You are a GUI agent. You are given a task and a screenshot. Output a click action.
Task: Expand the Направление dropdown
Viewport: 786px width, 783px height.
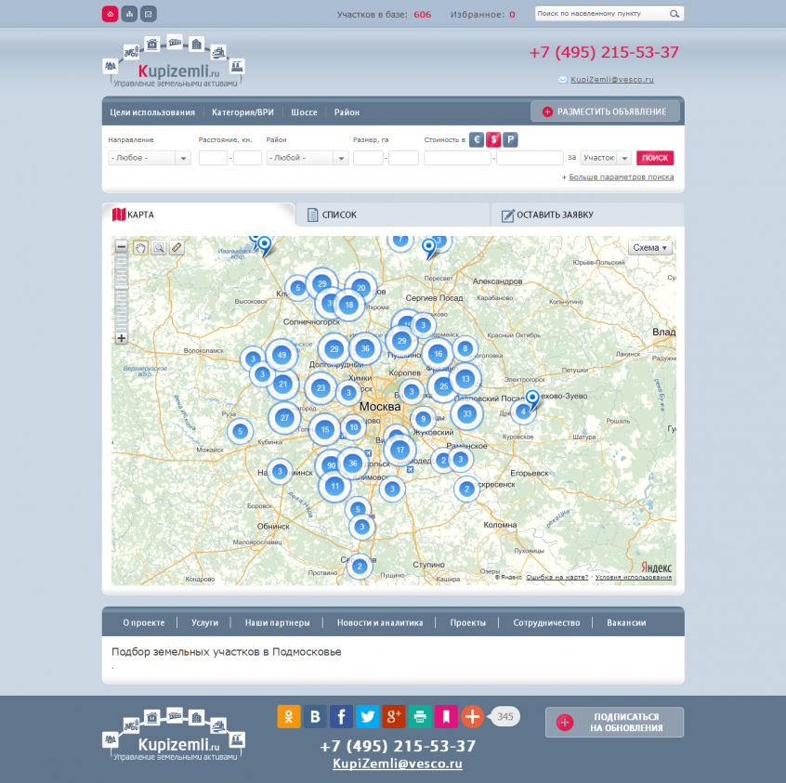click(150, 158)
